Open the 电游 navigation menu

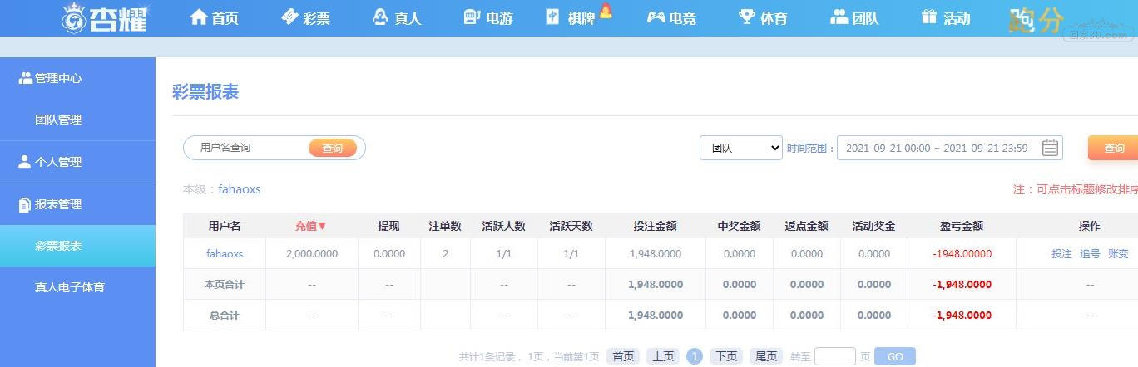(x=487, y=17)
